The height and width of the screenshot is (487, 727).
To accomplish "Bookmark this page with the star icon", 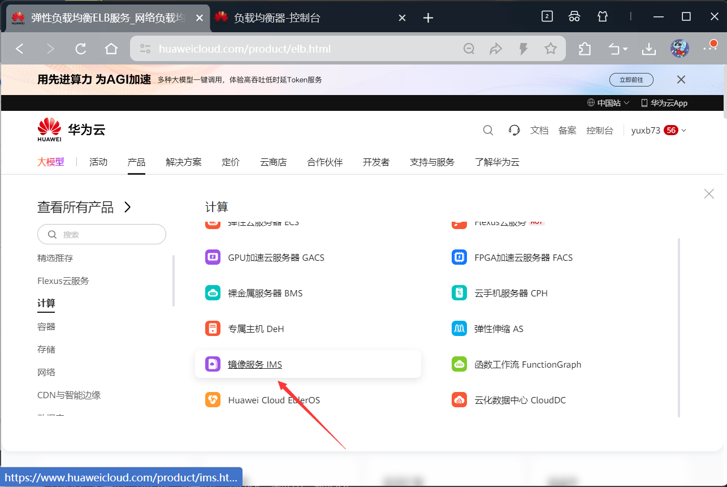I will pyautogui.click(x=551, y=49).
